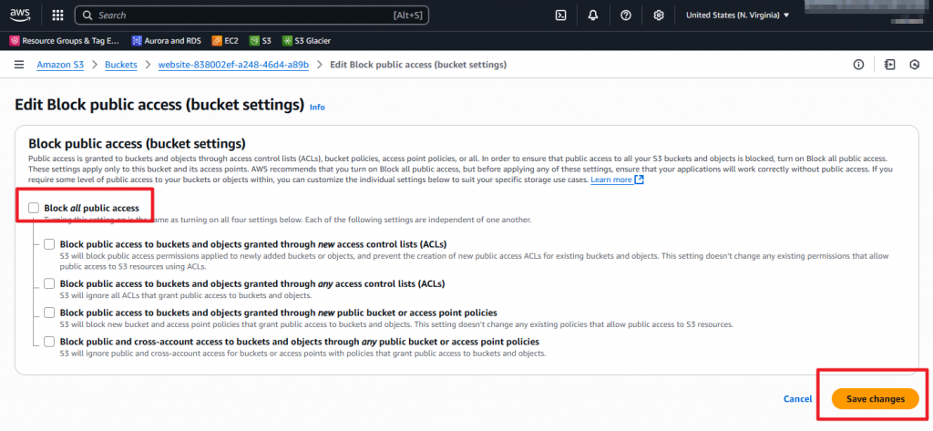Screen dimensions: 933x431
Task: Open the info panel circle icon
Action: pyautogui.click(x=858, y=65)
